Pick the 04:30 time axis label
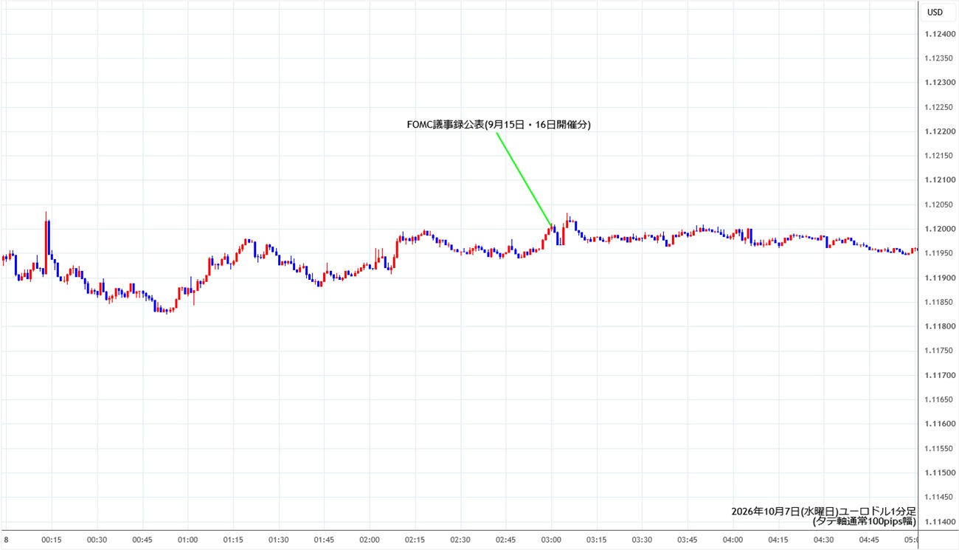 pyautogui.click(x=824, y=540)
